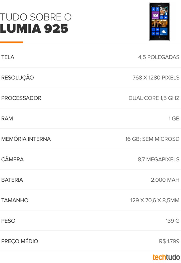
Task: Click the 16 GB; SEM MICROSD value
Action: tap(152, 139)
